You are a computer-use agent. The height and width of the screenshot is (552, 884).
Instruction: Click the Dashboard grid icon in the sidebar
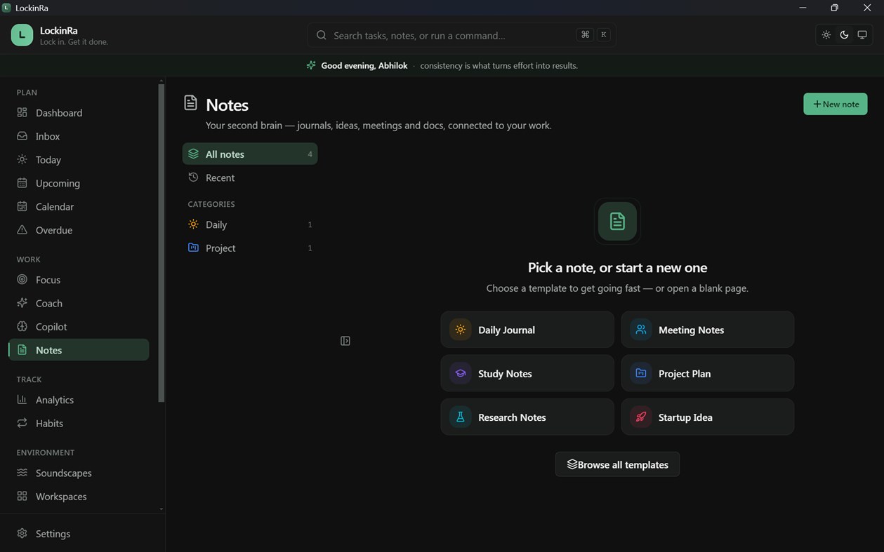coord(22,113)
